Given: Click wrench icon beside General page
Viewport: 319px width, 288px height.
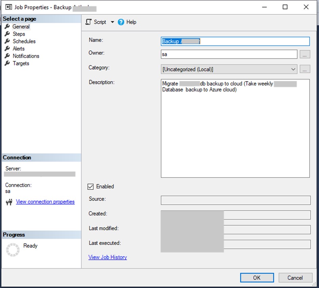Looking at the screenshot, I should [7, 27].
